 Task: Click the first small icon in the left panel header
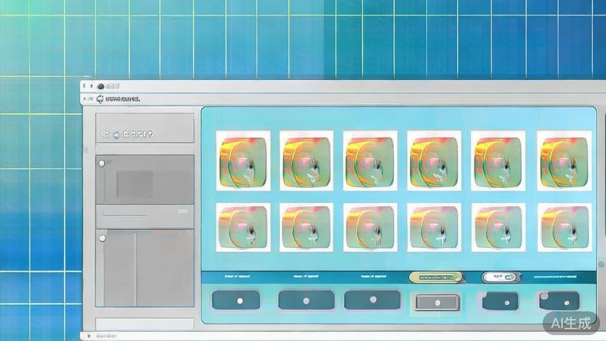tap(105, 134)
